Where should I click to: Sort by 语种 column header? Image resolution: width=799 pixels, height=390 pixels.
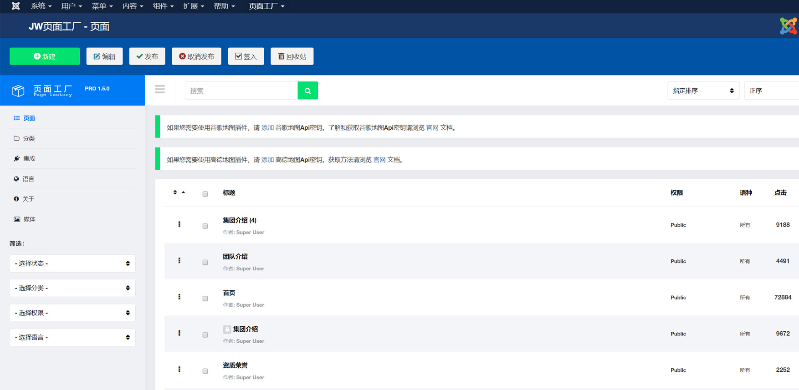point(746,193)
